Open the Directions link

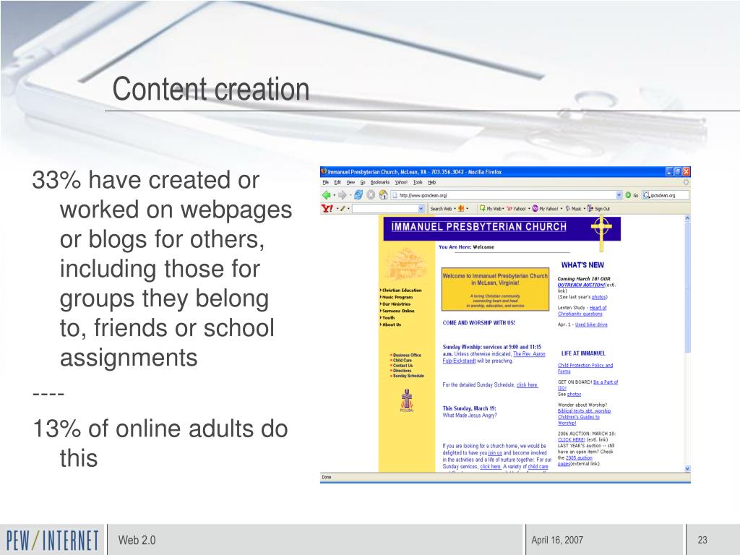click(x=402, y=371)
